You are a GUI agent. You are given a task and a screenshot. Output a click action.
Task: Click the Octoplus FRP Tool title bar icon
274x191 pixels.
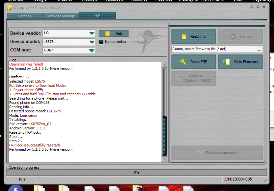pyautogui.click(x=10, y=7)
